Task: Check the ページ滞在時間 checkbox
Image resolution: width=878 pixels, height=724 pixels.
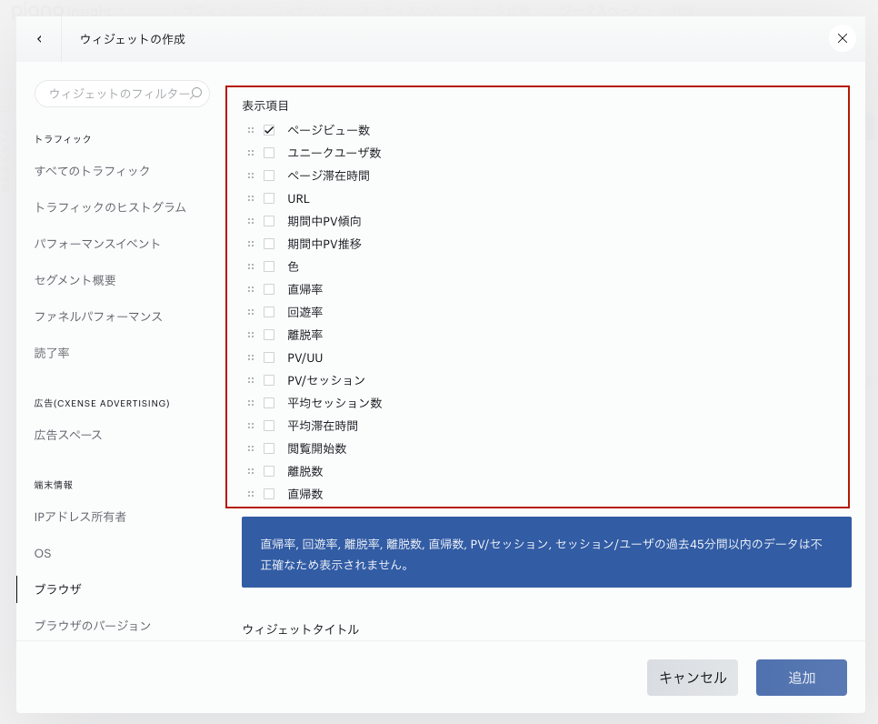Action: [x=269, y=176]
